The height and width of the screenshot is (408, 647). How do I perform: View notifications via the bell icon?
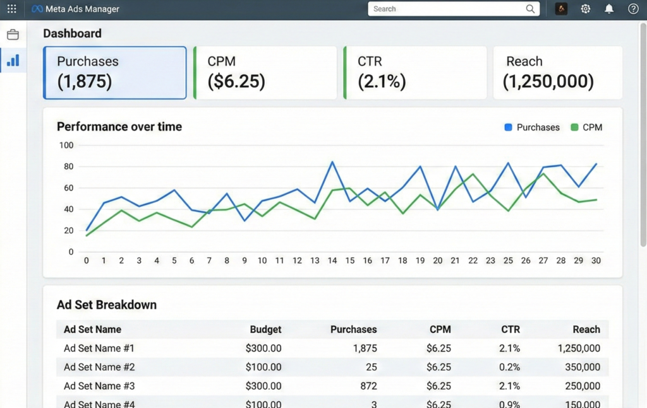coord(608,9)
